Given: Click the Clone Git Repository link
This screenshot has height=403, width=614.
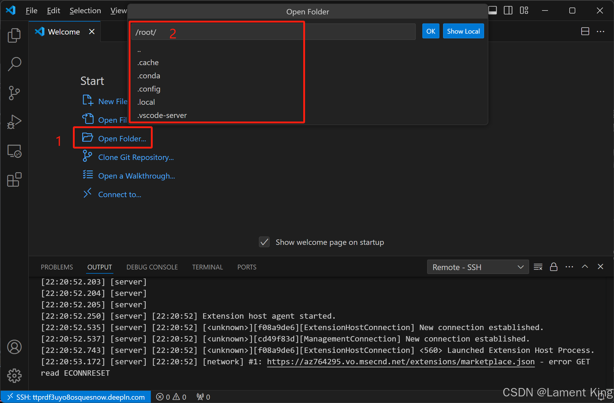Looking at the screenshot, I should click(x=136, y=157).
